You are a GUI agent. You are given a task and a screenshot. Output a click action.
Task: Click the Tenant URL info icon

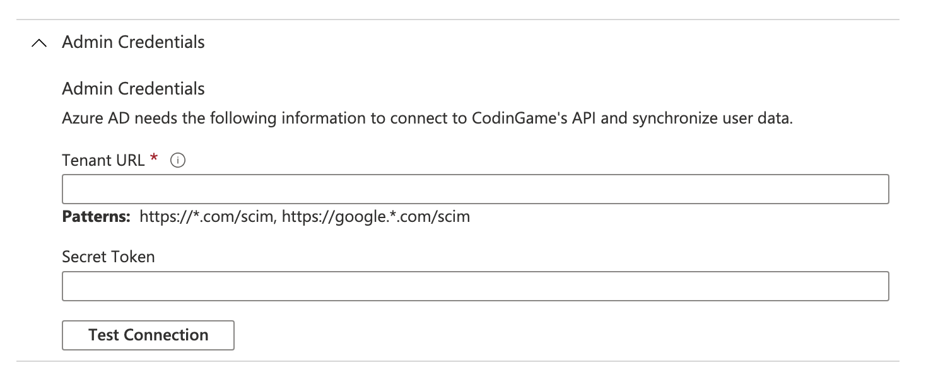click(x=179, y=161)
